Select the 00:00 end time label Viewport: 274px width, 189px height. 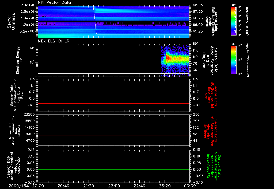pos(190,186)
